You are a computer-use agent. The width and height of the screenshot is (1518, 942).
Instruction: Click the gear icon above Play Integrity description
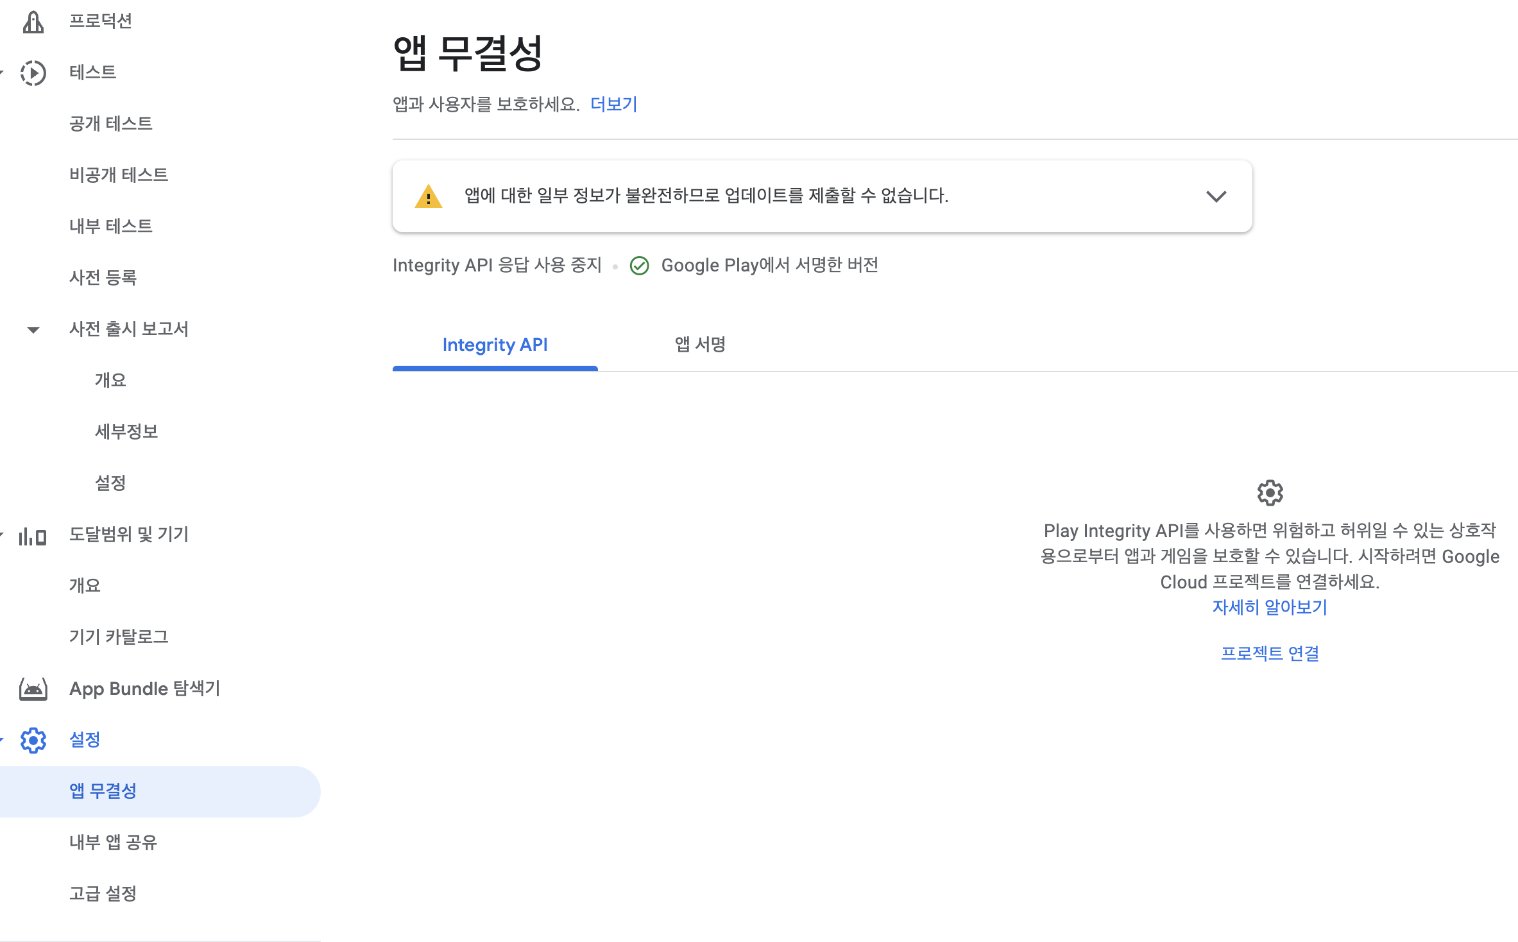click(1270, 493)
